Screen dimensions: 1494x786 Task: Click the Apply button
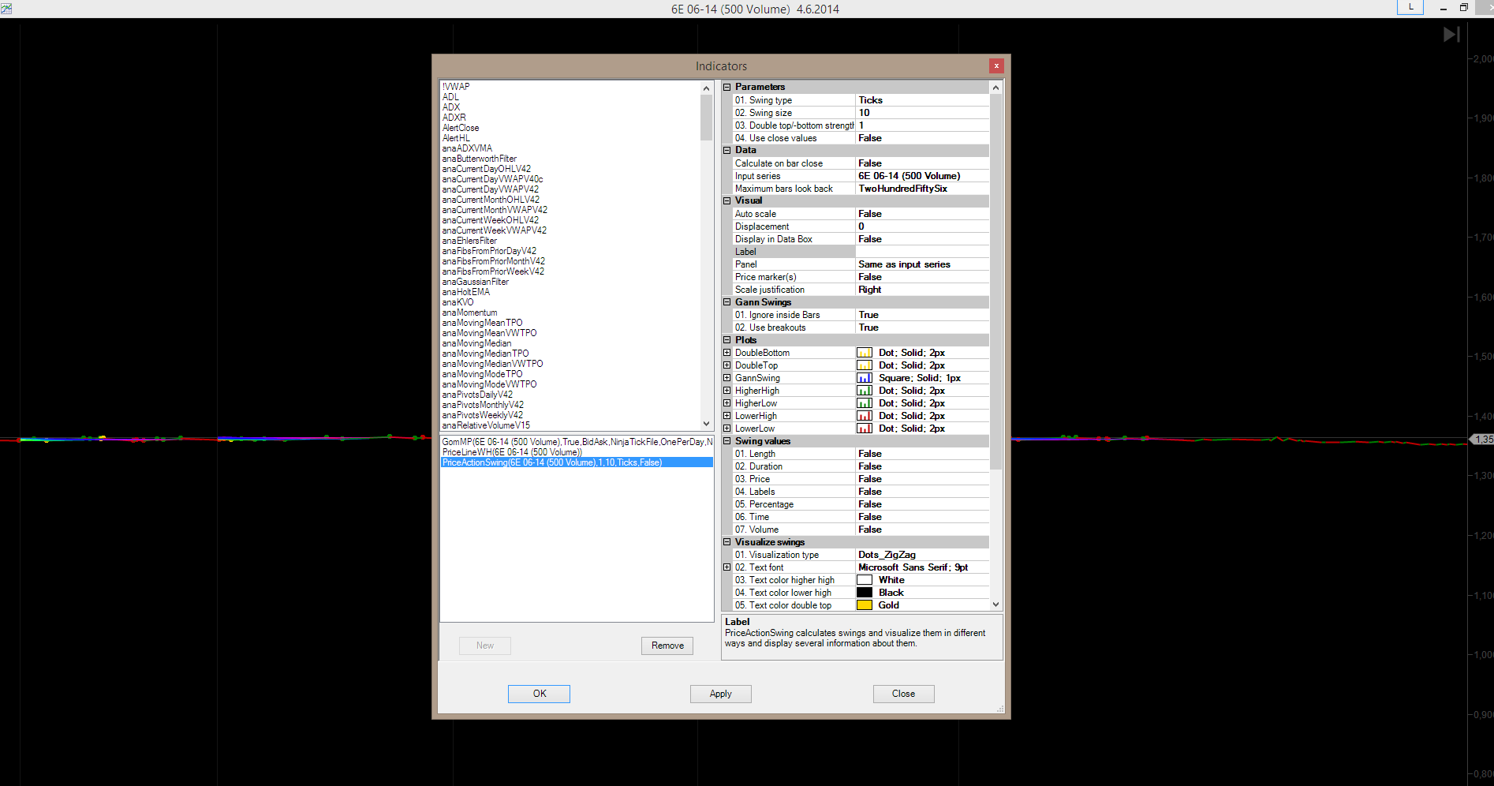click(721, 694)
